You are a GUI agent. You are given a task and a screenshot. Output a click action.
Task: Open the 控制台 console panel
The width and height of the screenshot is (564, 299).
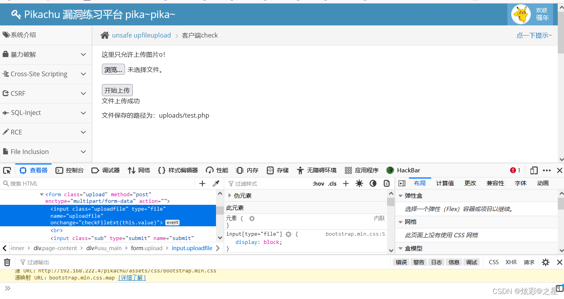(70, 170)
